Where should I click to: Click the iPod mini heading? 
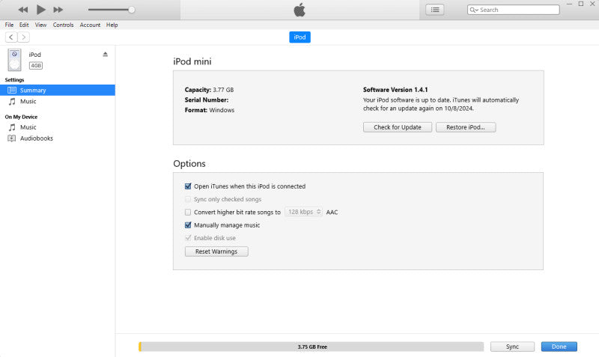[x=192, y=61]
